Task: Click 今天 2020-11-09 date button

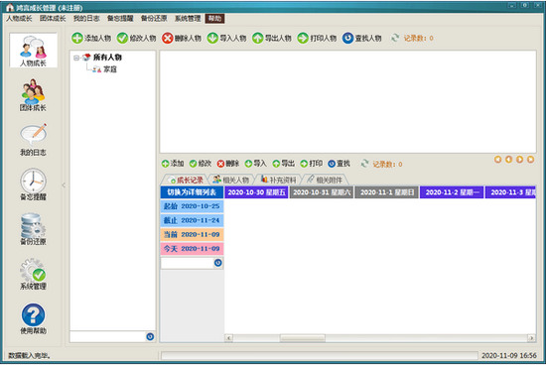Action: click(192, 249)
